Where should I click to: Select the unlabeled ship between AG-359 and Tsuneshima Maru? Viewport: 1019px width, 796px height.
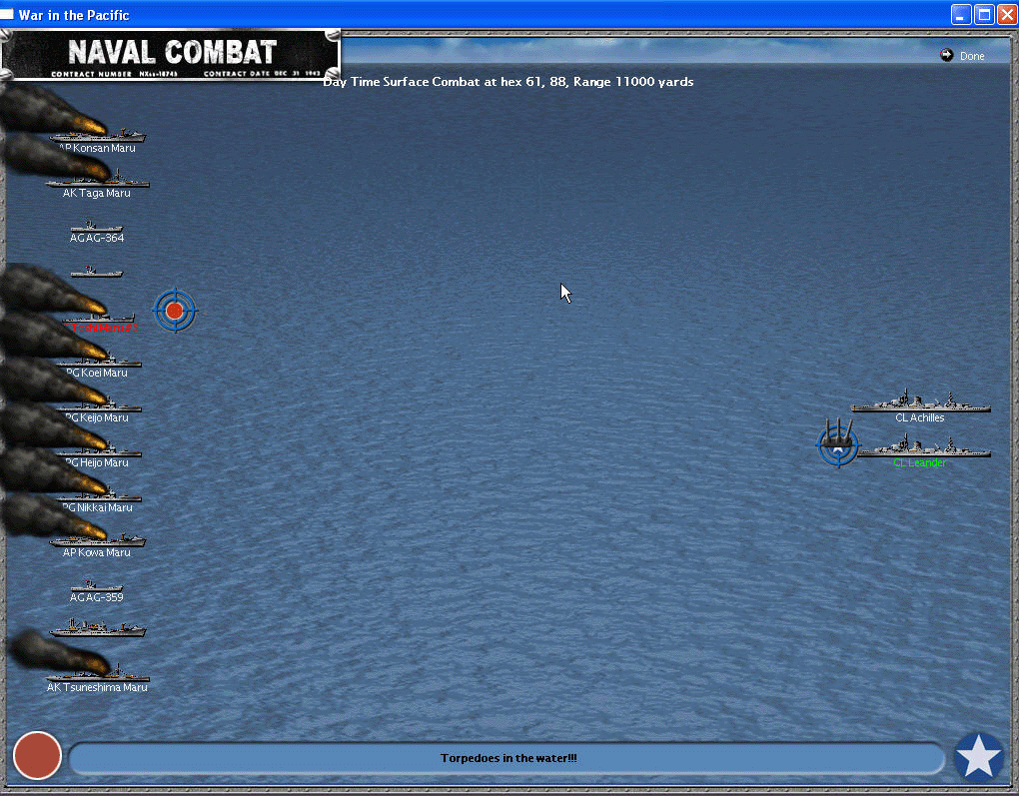(x=98, y=627)
